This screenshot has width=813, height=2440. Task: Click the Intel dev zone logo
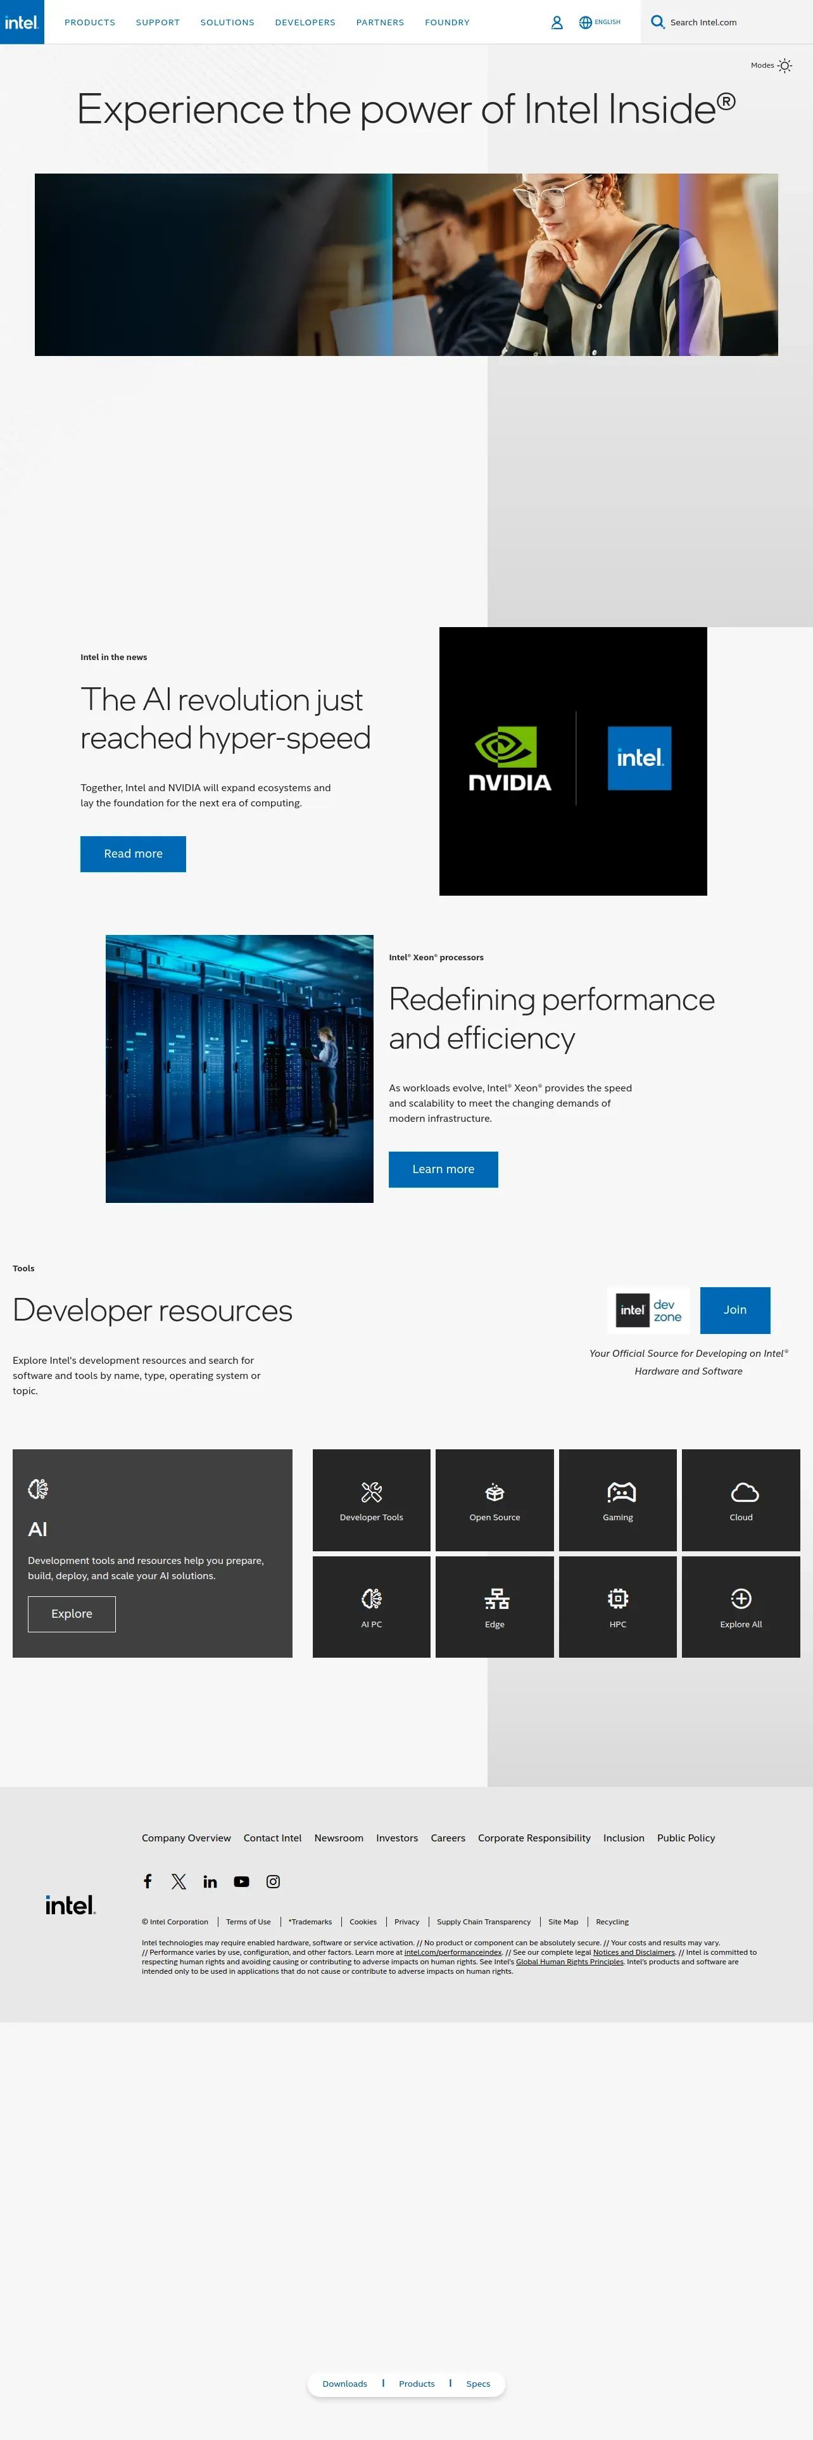coord(649,1310)
